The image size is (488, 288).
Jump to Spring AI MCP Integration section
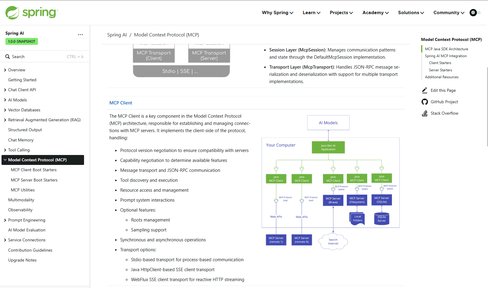click(446, 56)
